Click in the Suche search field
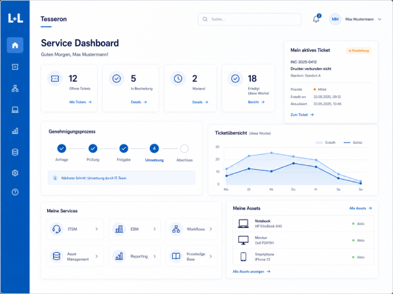The height and width of the screenshot is (294, 393). (250, 19)
